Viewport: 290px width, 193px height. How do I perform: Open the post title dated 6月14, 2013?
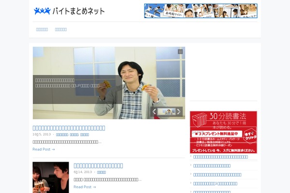tap(98, 165)
